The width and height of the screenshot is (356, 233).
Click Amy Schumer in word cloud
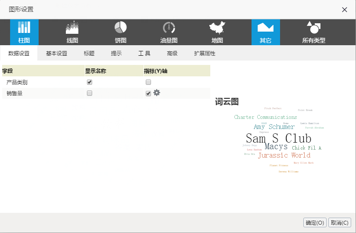pos(274,127)
